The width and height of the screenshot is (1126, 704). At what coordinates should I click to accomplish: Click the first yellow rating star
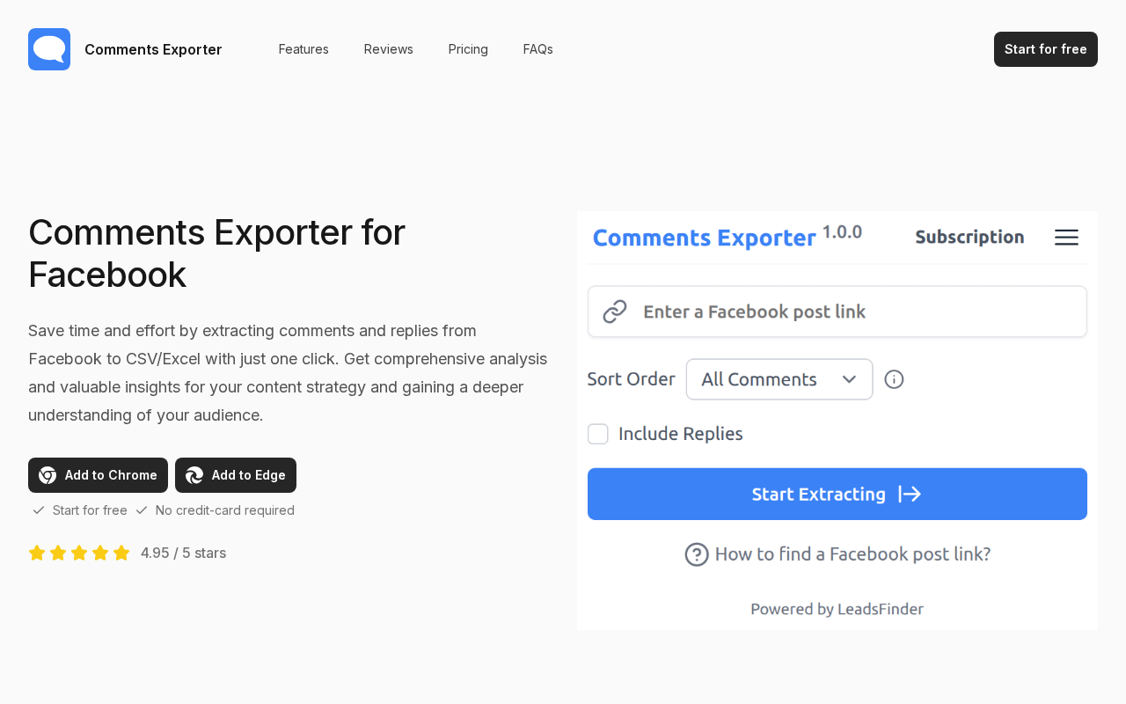(37, 553)
